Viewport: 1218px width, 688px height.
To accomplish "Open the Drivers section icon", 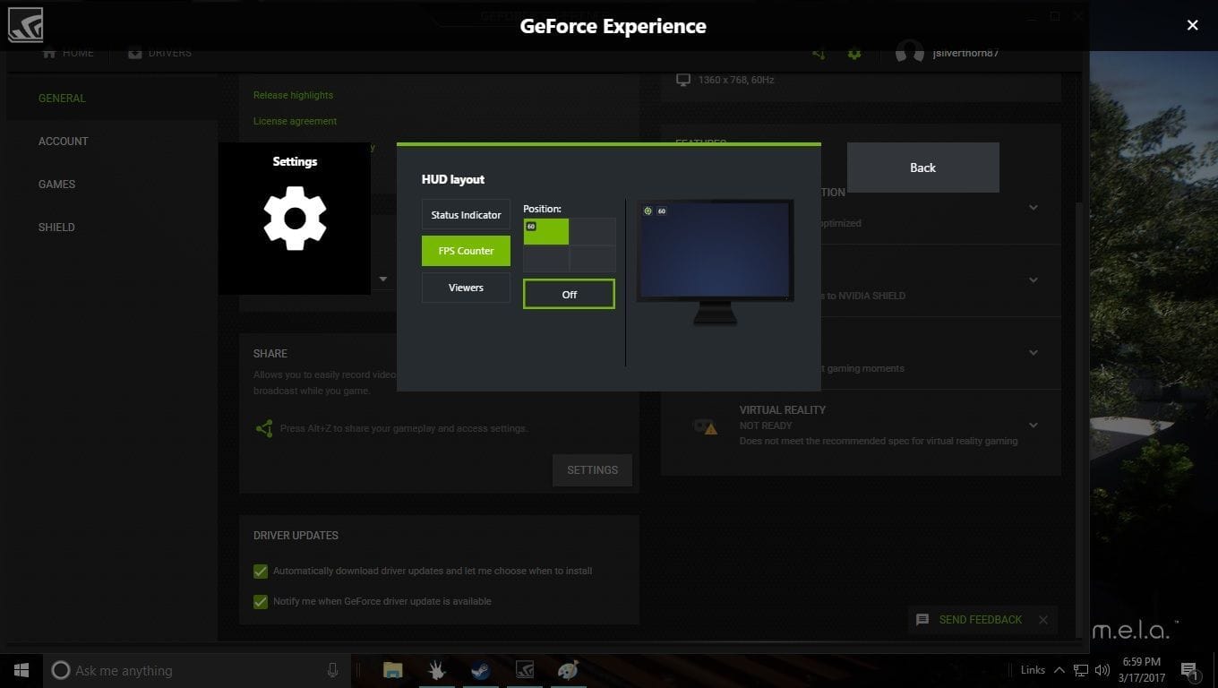I will coord(135,52).
